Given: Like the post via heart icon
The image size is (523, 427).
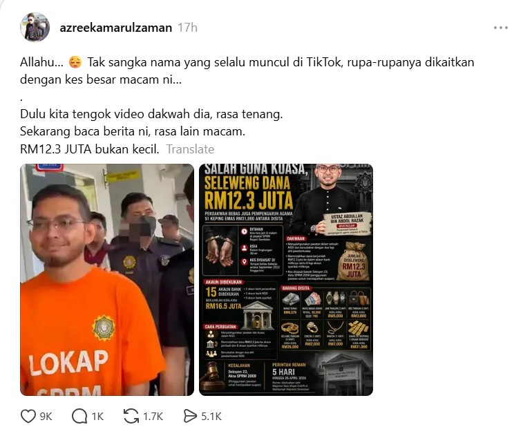Looking at the screenshot, I should [x=28, y=417].
